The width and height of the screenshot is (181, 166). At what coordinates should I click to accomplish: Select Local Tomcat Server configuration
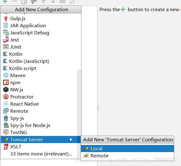pyautogui.click(x=127, y=148)
